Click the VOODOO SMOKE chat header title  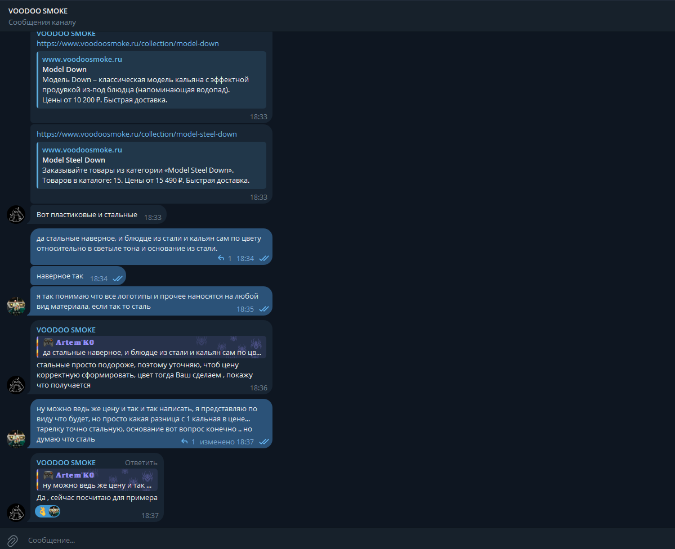pos(38,11)
